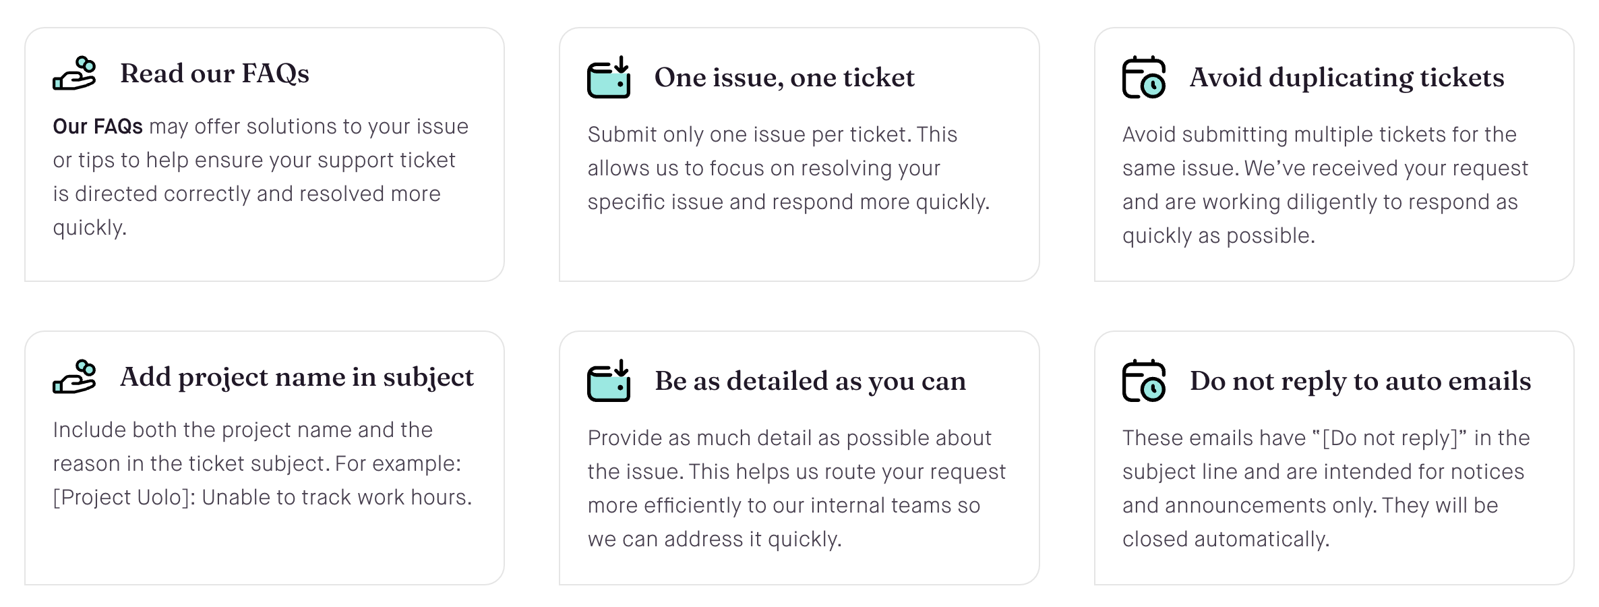Click the Provide as much detail paragraph
The image size is (1599, 607).
pyautogui.click(x=796, y=488)
